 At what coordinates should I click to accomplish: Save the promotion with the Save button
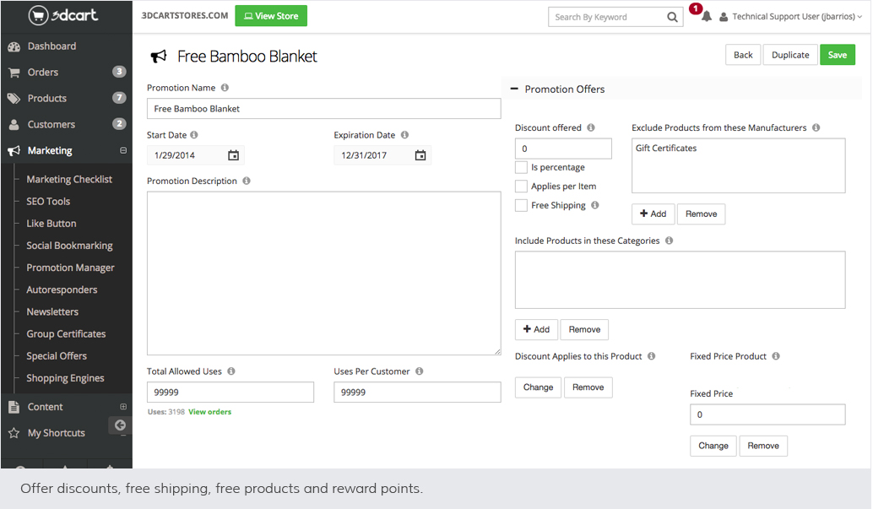[x=837, y=55]
